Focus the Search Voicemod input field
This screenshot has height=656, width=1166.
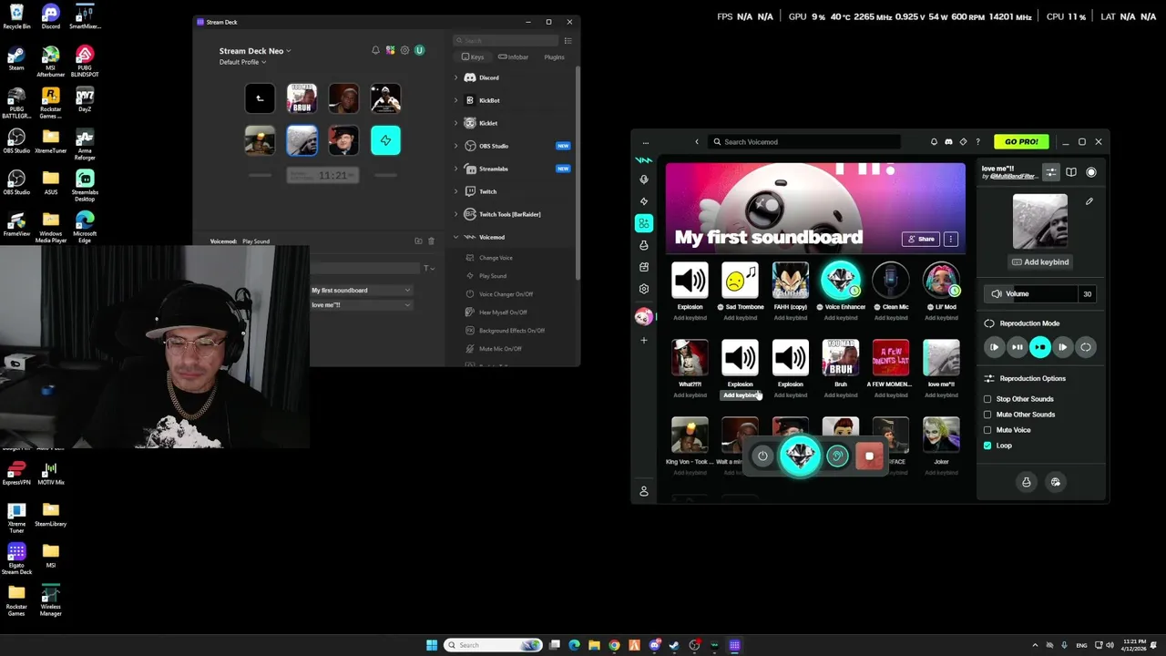(x=806, y=142)
